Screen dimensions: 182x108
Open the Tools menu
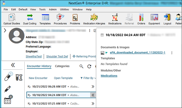[42, 9]
